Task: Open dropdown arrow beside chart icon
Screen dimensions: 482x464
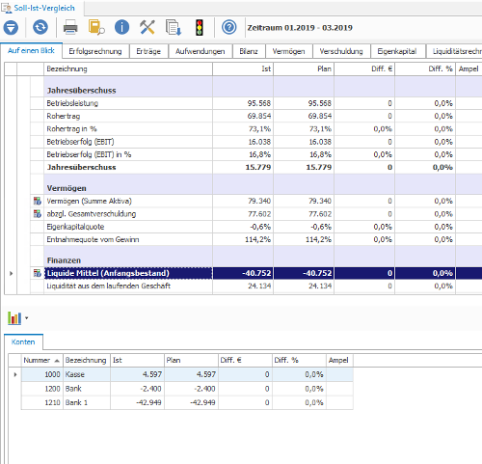Action: [x=27, y=318]
